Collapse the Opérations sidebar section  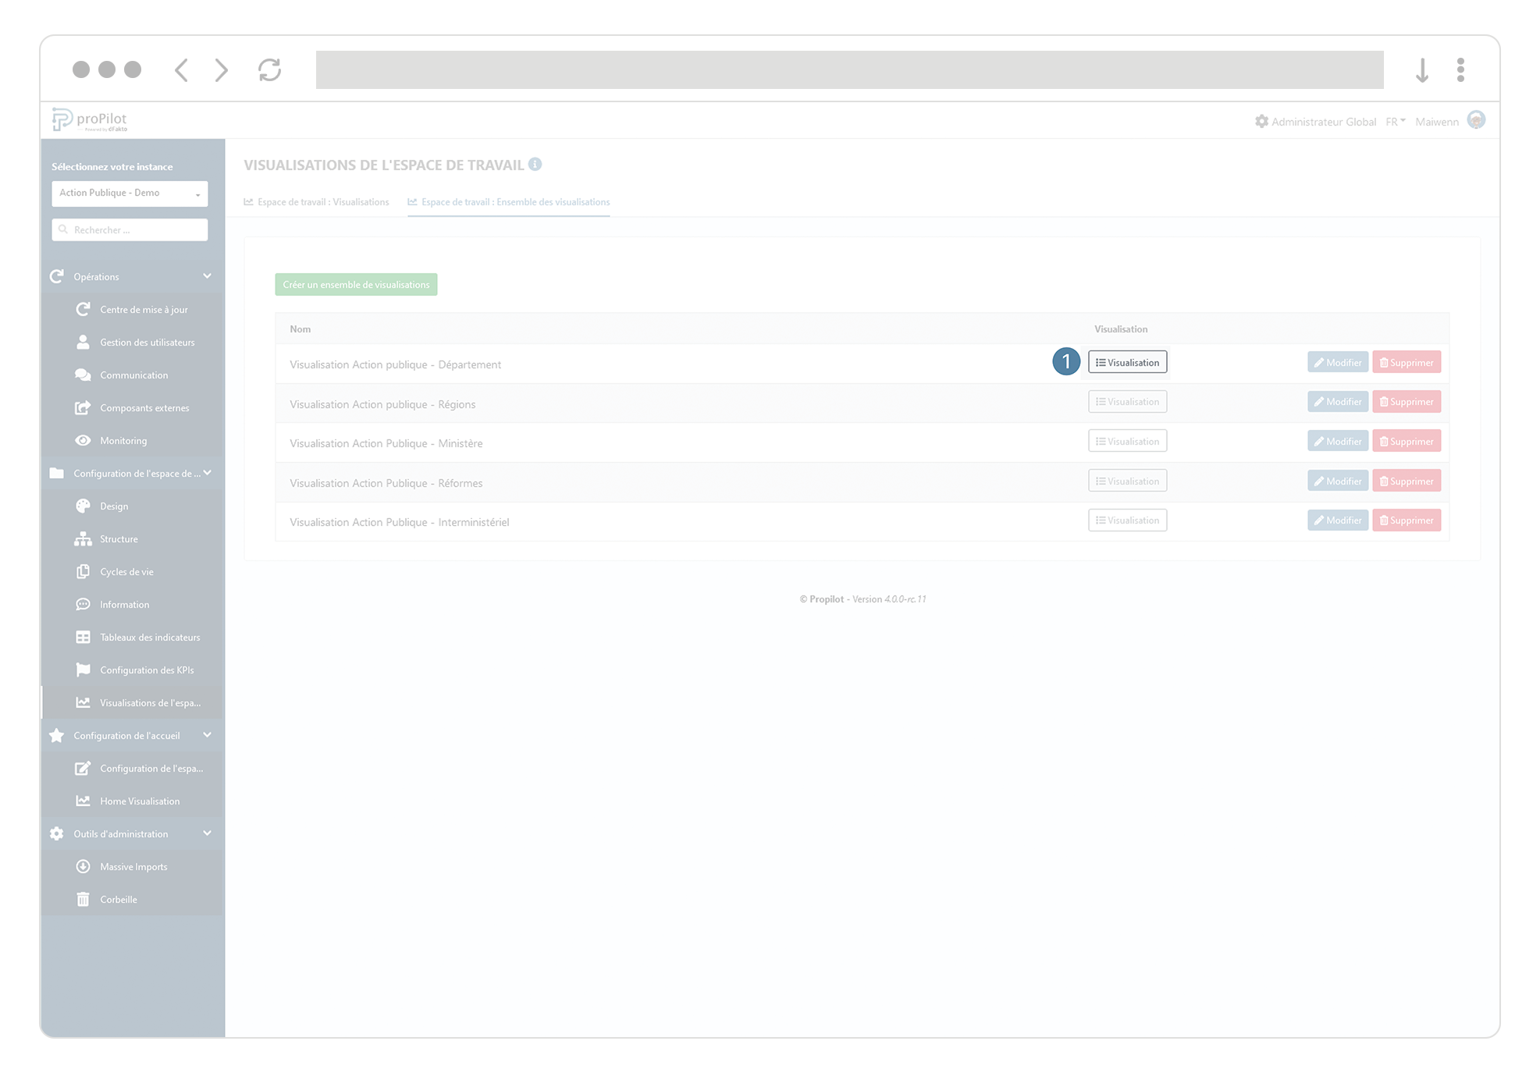[207, 276]
